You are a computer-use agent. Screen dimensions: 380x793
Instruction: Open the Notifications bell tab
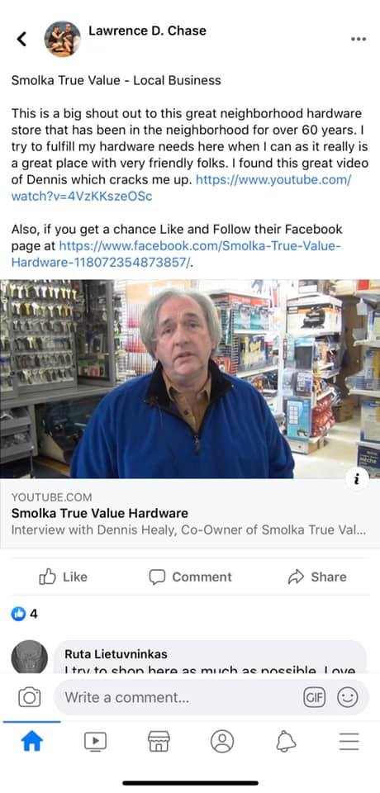(285, 742)
